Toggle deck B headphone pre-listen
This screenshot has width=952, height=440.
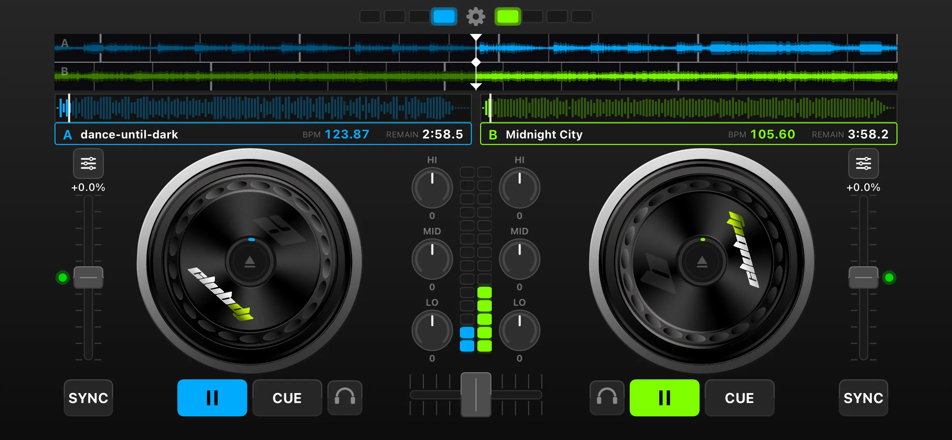pyautogui.click(x=607, y=398)
